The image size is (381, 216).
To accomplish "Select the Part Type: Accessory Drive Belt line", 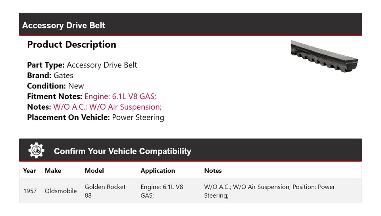I will [x=82, y=65].
